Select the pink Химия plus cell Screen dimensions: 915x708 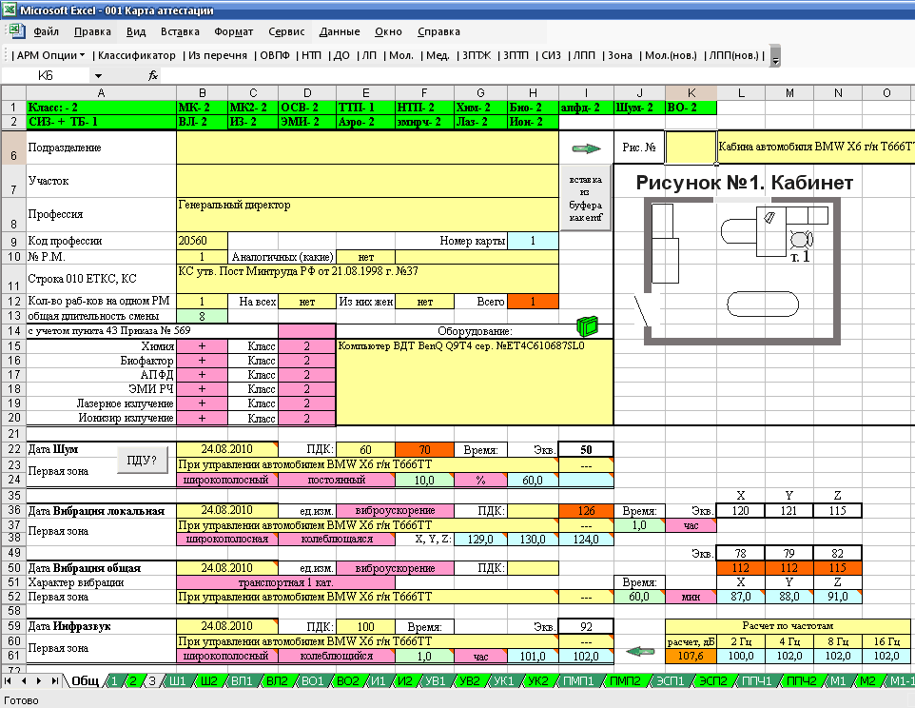[202, 347]
